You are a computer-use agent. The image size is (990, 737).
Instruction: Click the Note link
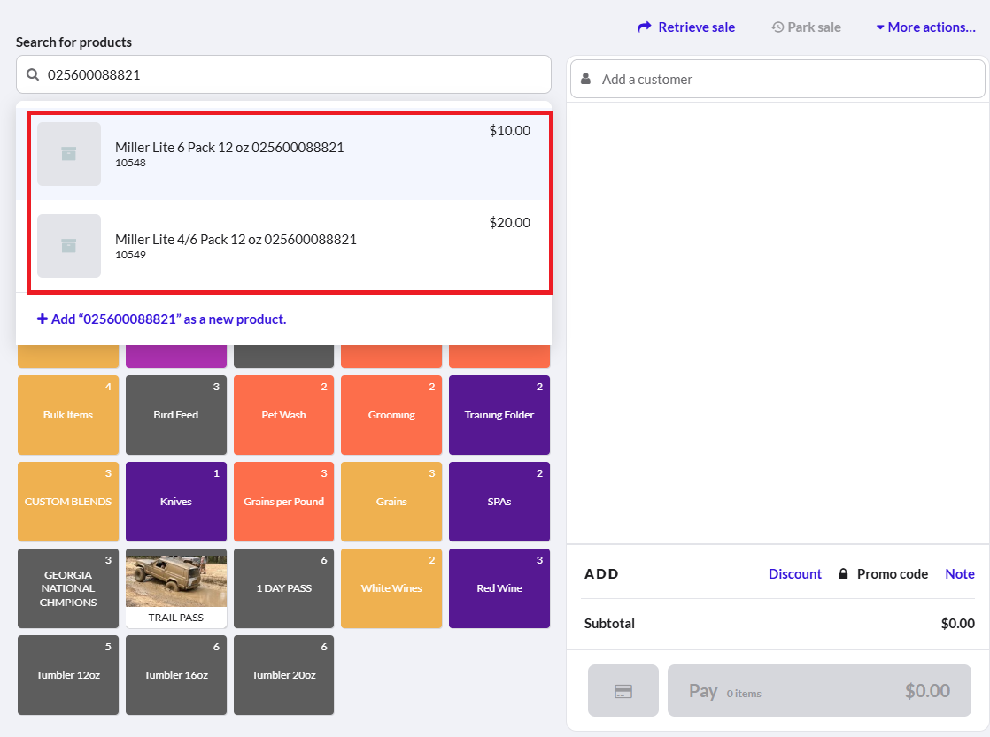point(960,573)
